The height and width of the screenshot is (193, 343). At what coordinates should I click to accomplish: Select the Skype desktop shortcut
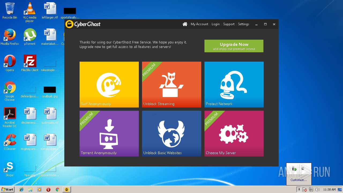(x=10, y=168)
